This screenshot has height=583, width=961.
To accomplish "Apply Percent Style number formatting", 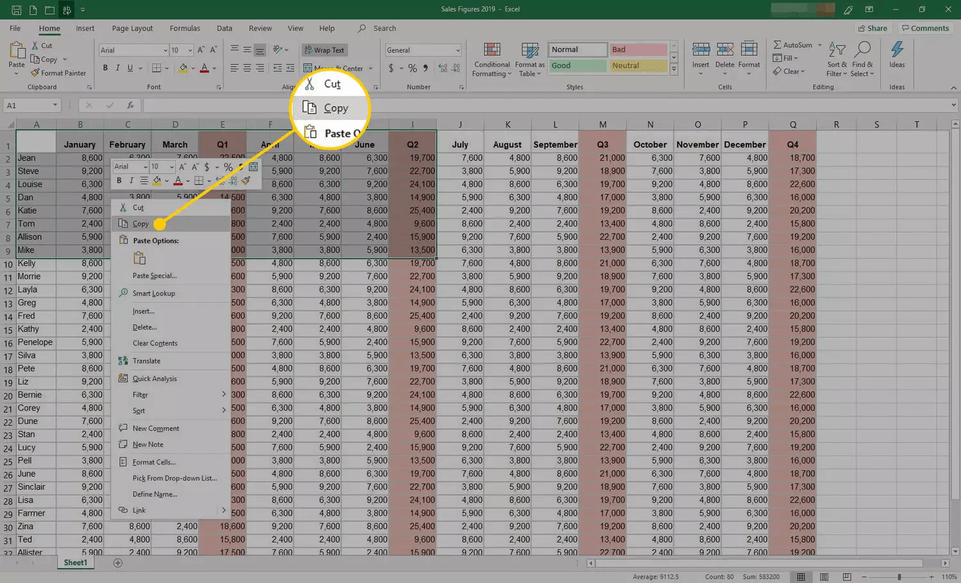I will point(414,67).
